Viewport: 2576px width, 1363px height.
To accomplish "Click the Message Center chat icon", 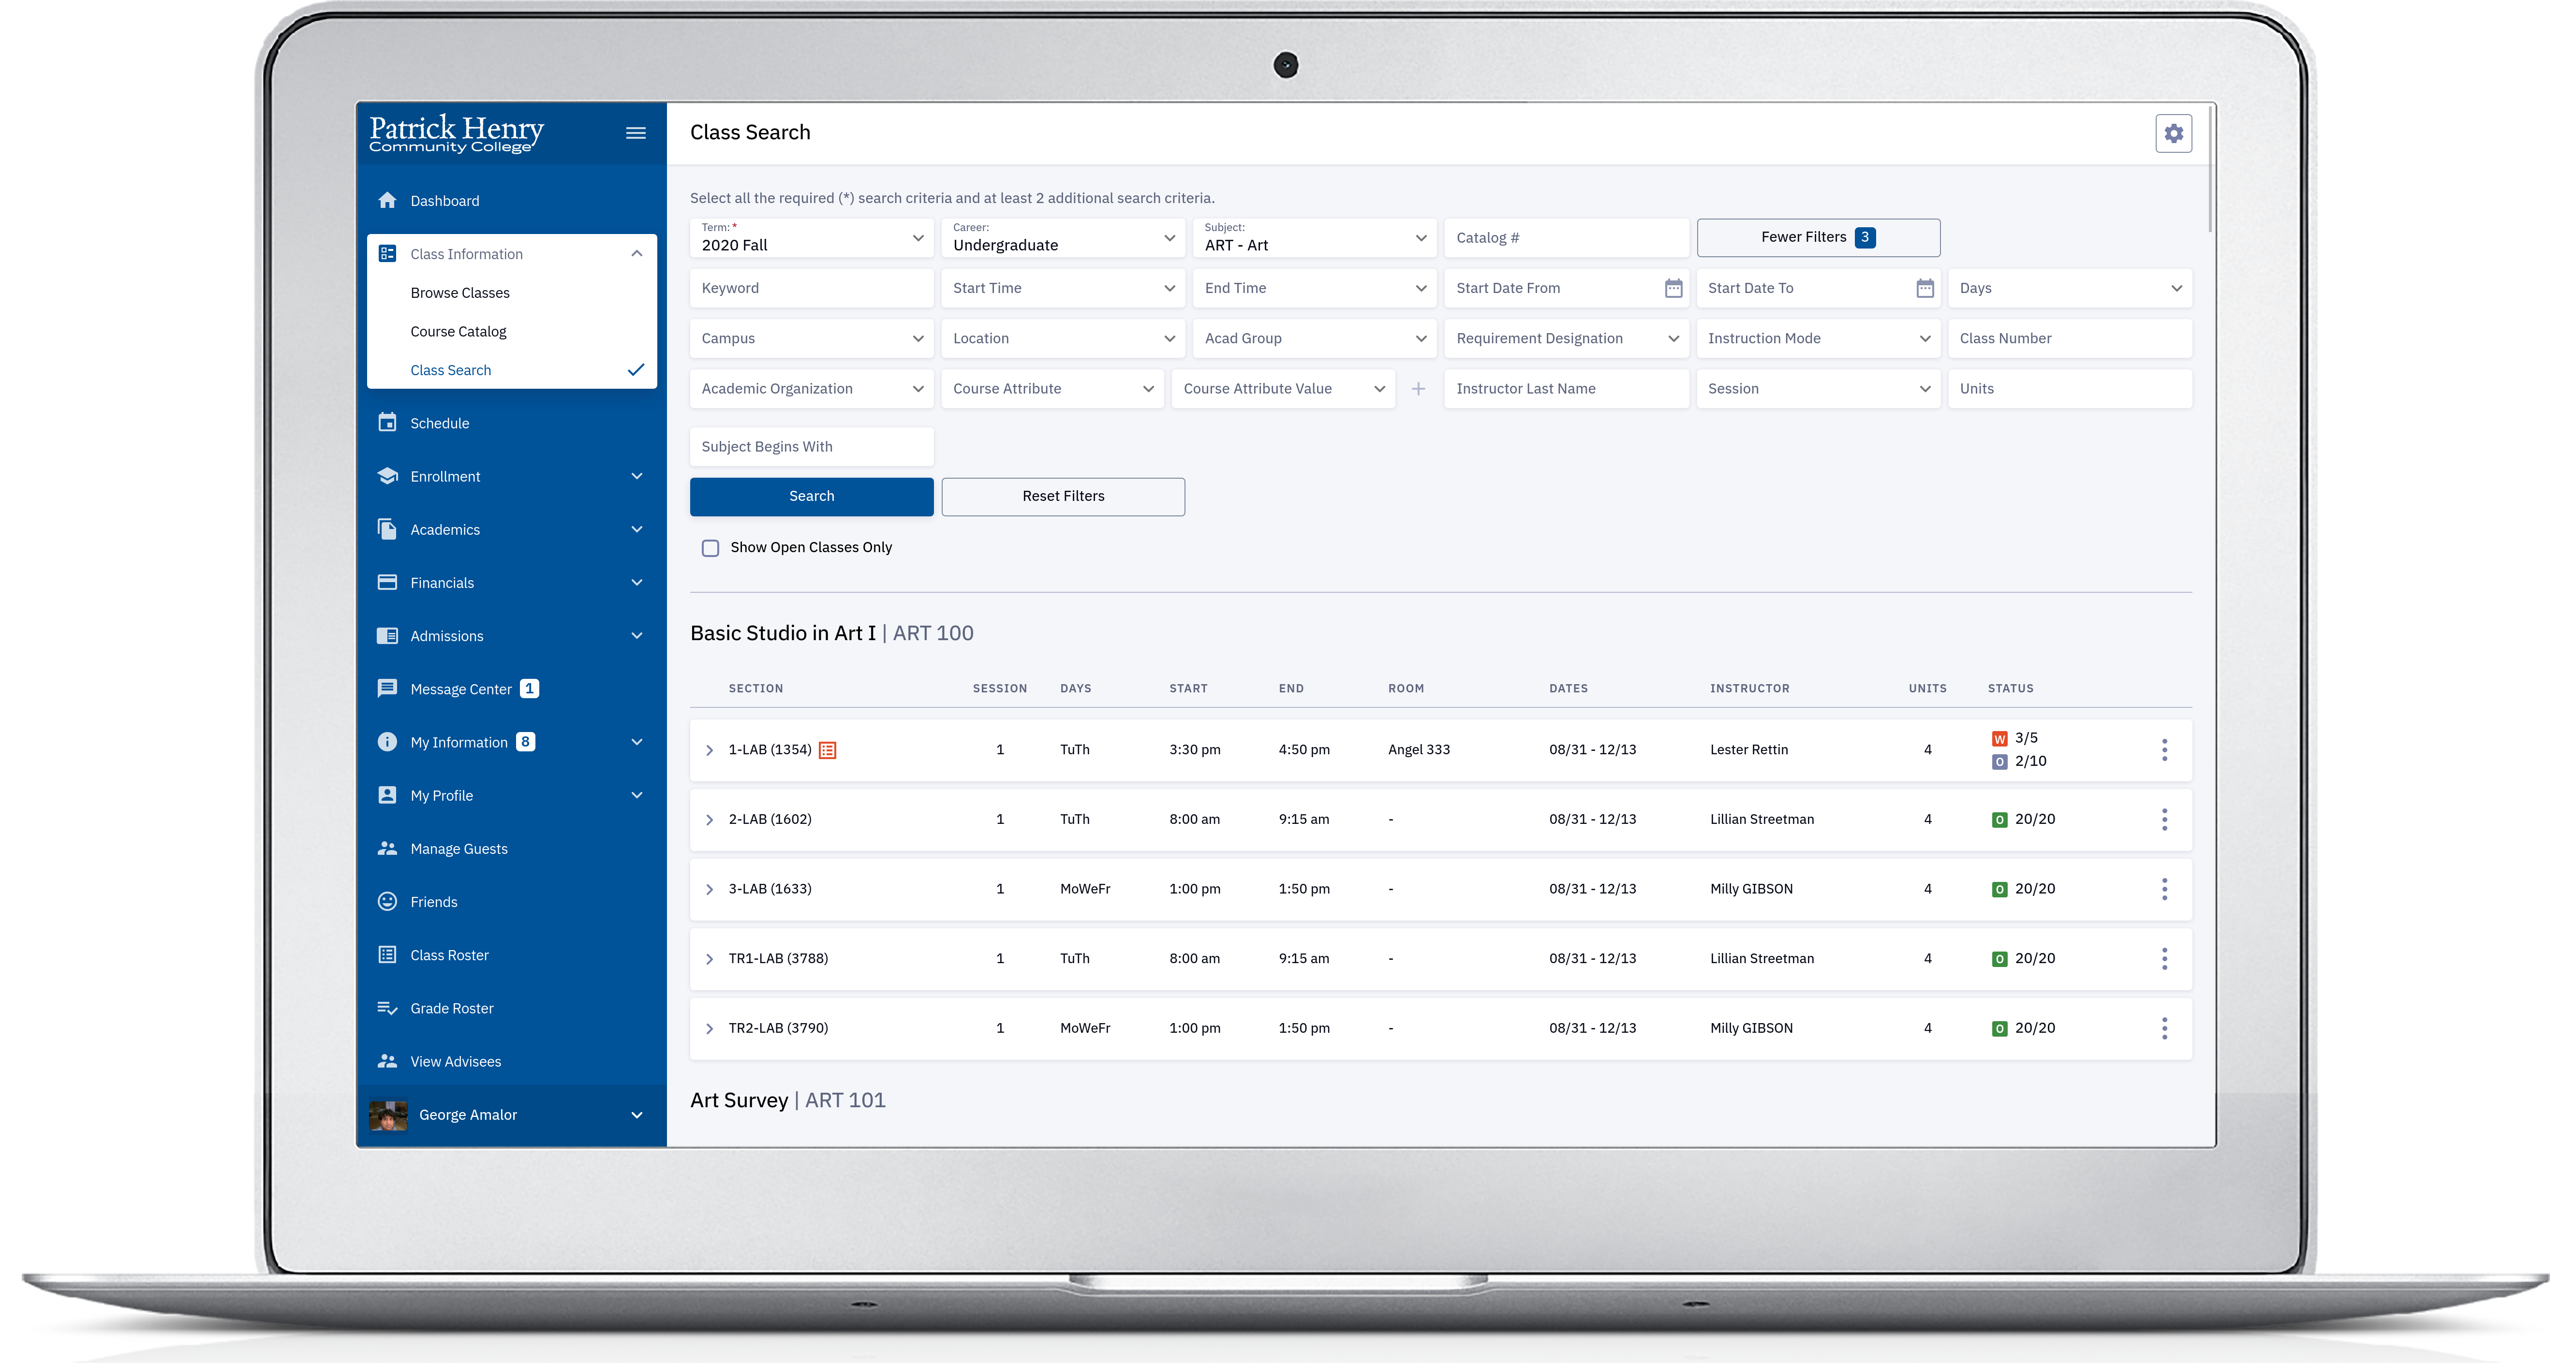I will (387, 688).
